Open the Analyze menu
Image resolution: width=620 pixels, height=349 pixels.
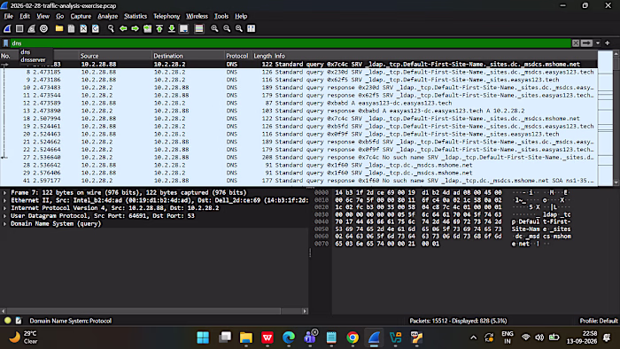(x=107, y=16)
